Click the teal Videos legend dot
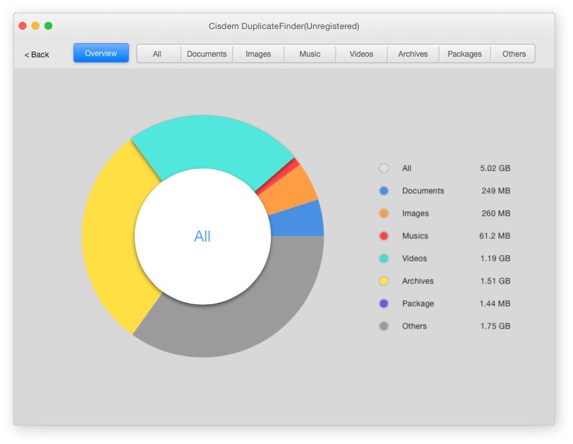573x444 pixels. [384, 258]
